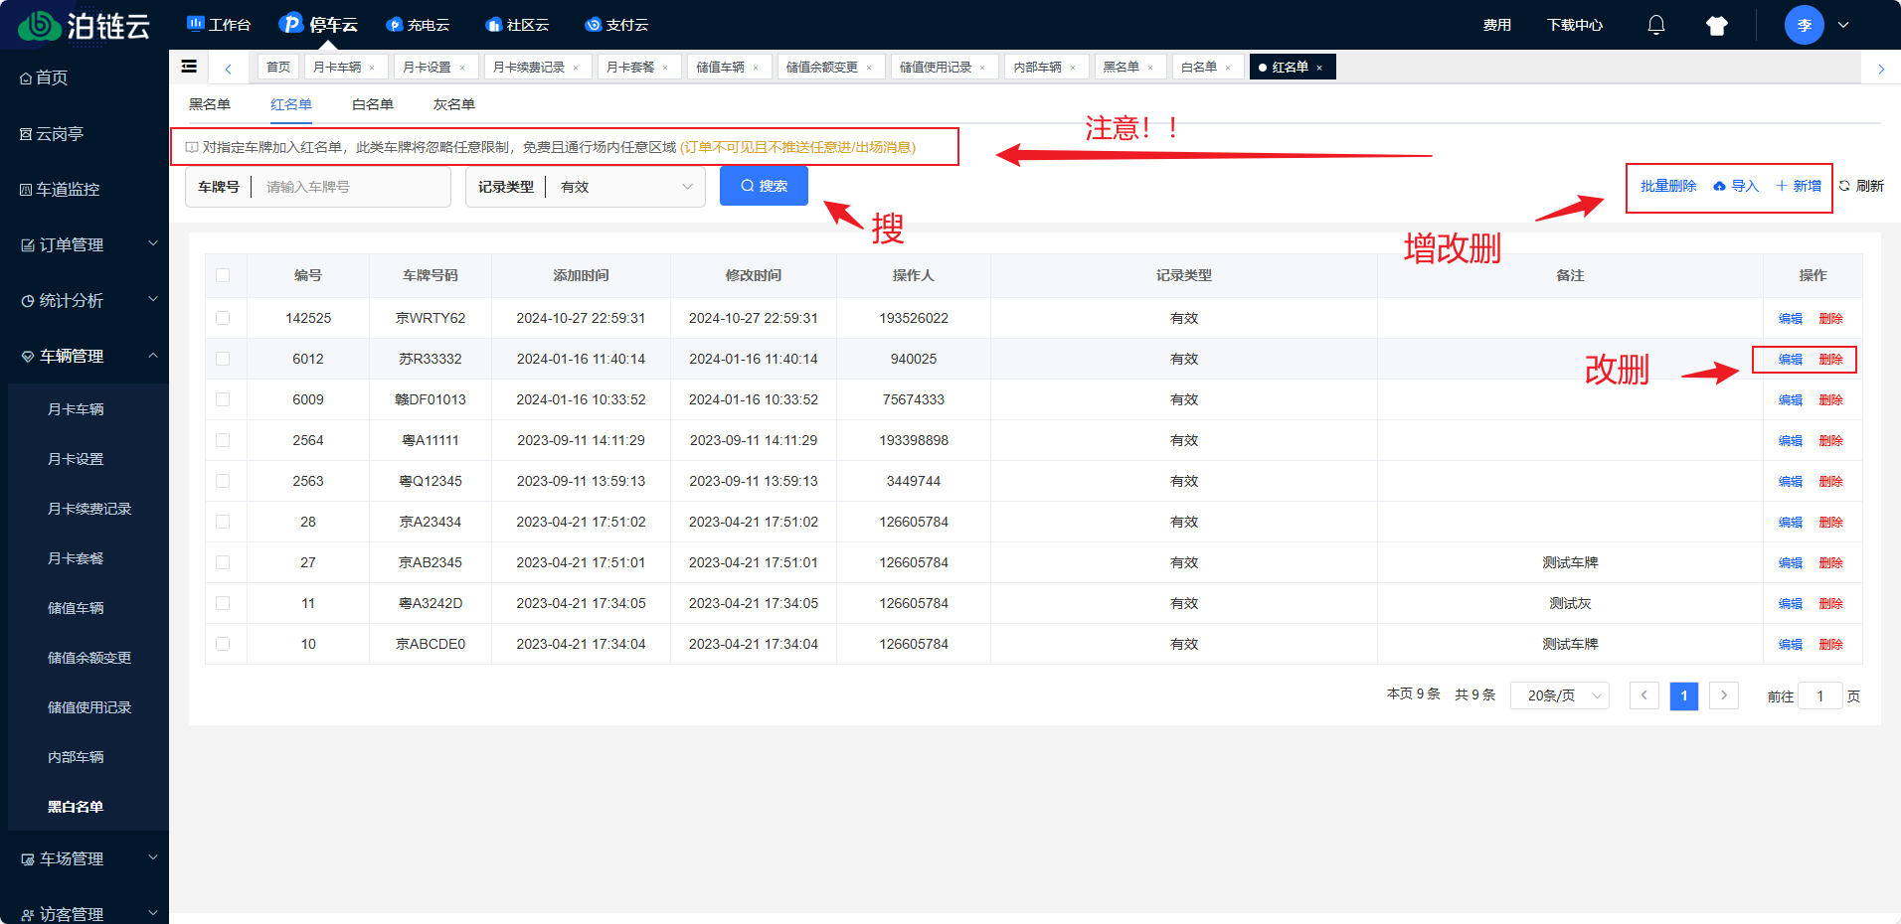The height and width of the screenshot is (924, 1901).
Task: Open 费用 in the top bar
Action: [1497, 25]
